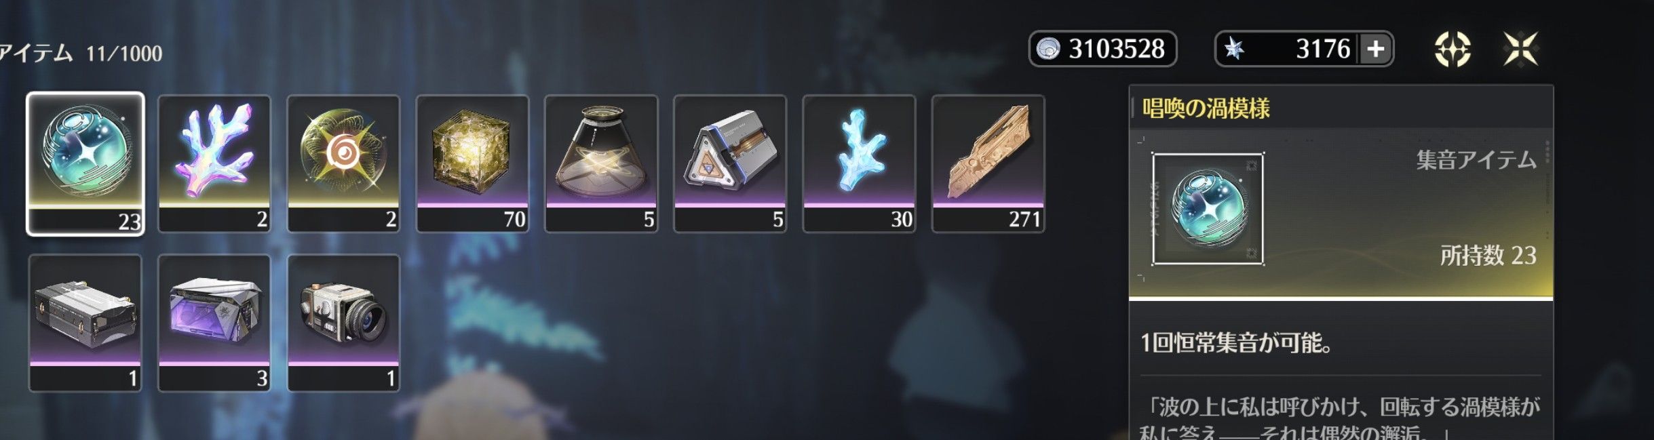Screen dimensions: 1654x440
Task: Click the アイテム 11/1000 capacity label
Action: (x=81, y=53)
